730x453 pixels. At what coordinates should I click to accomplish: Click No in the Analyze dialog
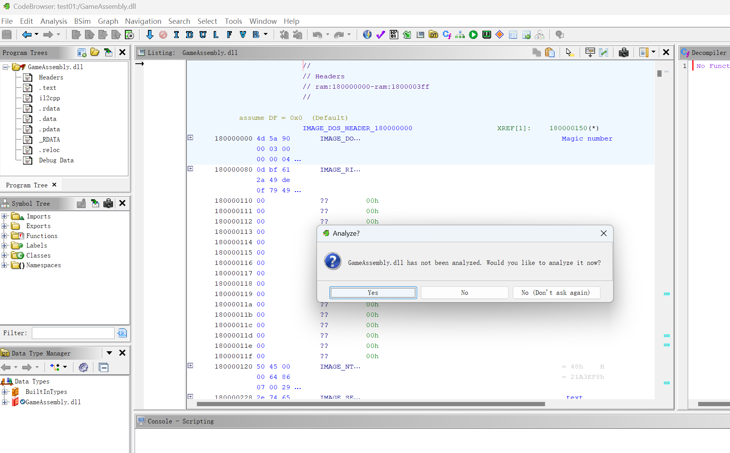coord(464,293)
